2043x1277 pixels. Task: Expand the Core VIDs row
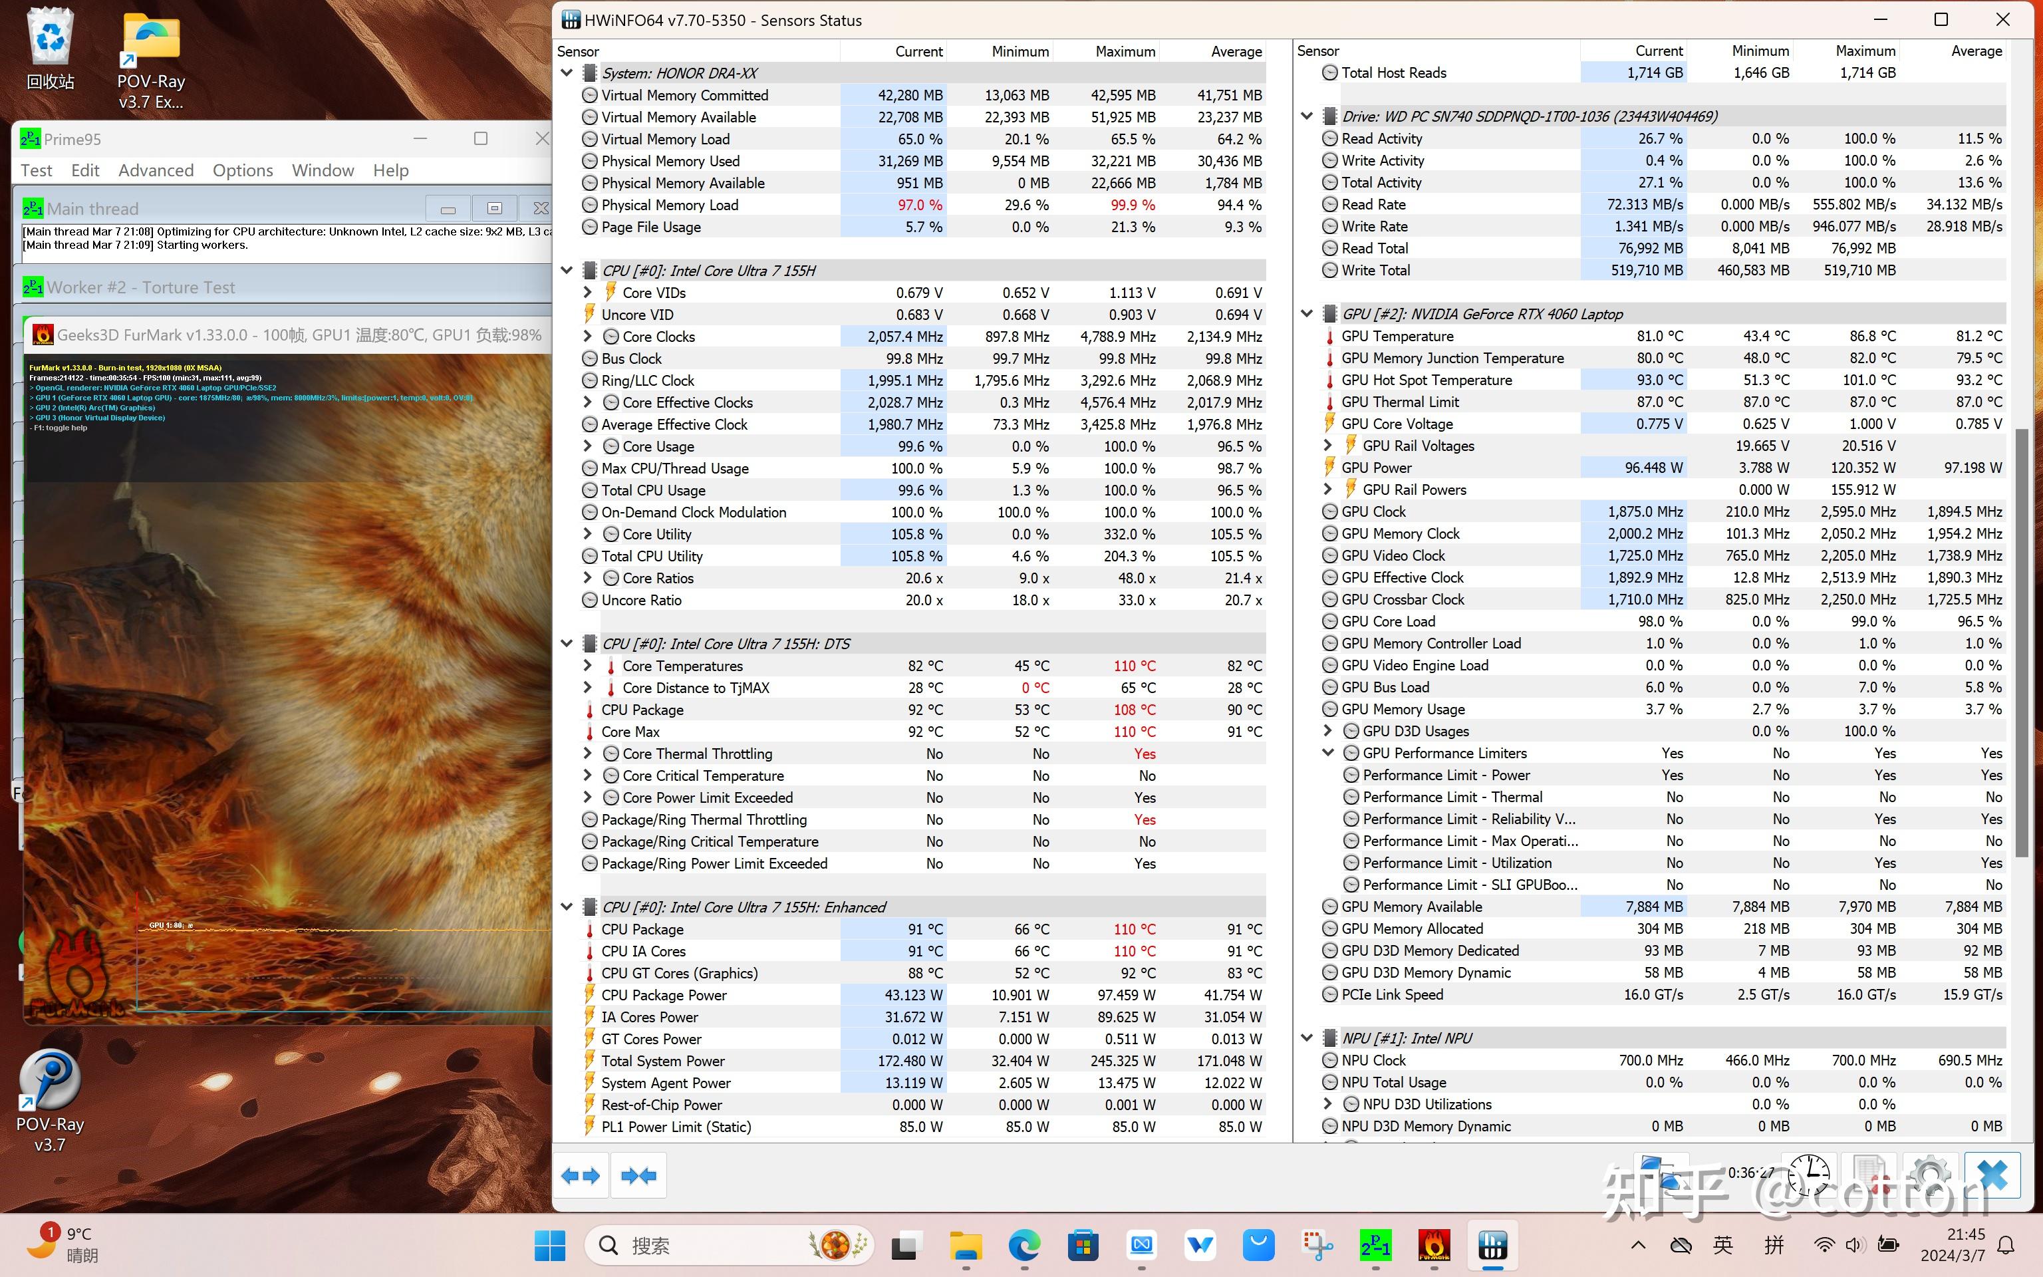(588, 292)
